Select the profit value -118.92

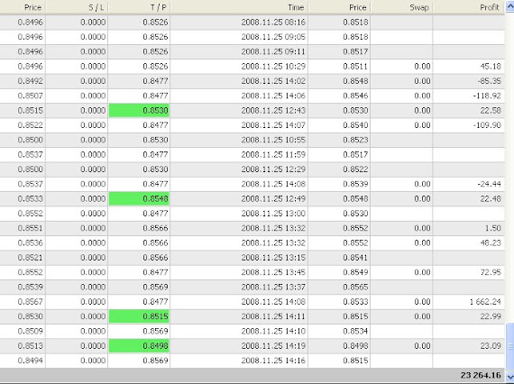coord(487,96)
